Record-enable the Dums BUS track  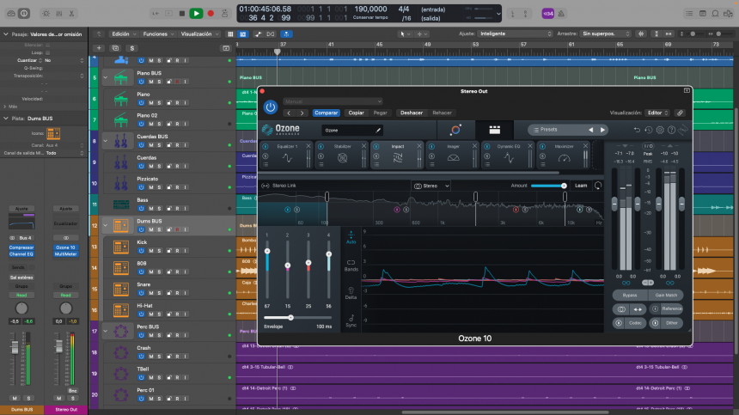pos(177,230)
